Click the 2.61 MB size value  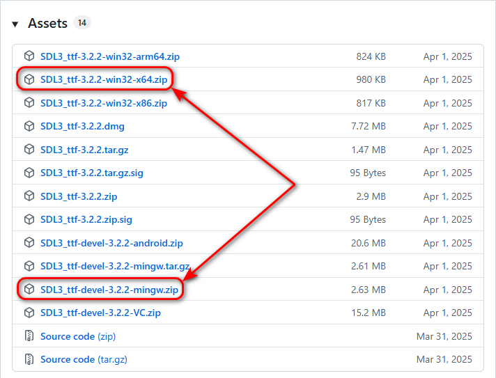369,267
